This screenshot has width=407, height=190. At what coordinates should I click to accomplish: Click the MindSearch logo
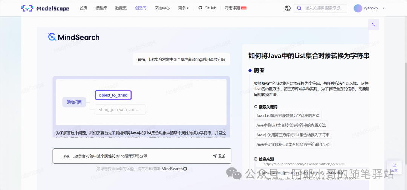pyautogui.click(x=74, y=37)
